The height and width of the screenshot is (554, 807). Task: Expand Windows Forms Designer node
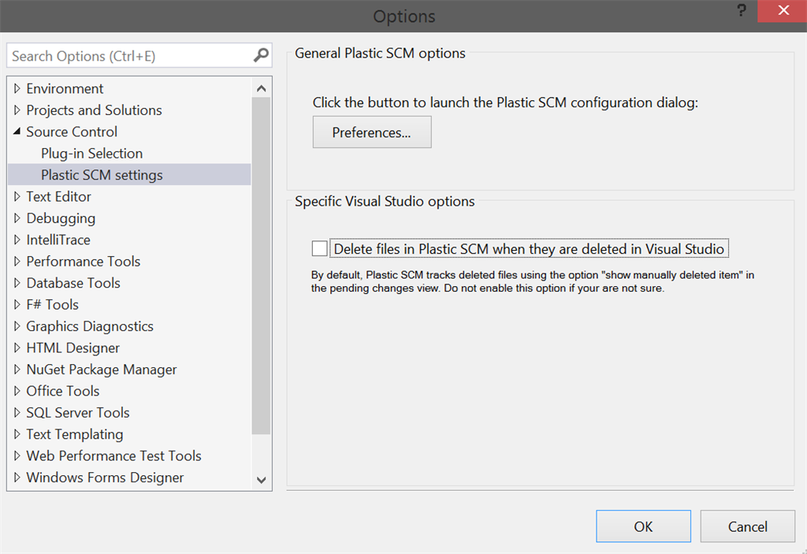[x=17, y=478]
